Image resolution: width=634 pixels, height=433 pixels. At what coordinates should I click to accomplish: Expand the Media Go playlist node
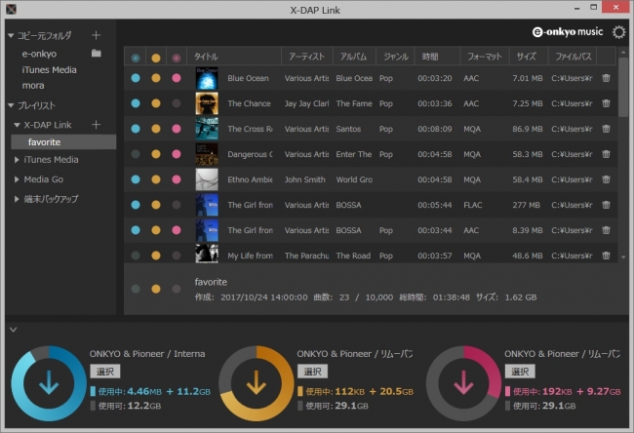coord(17,179)
